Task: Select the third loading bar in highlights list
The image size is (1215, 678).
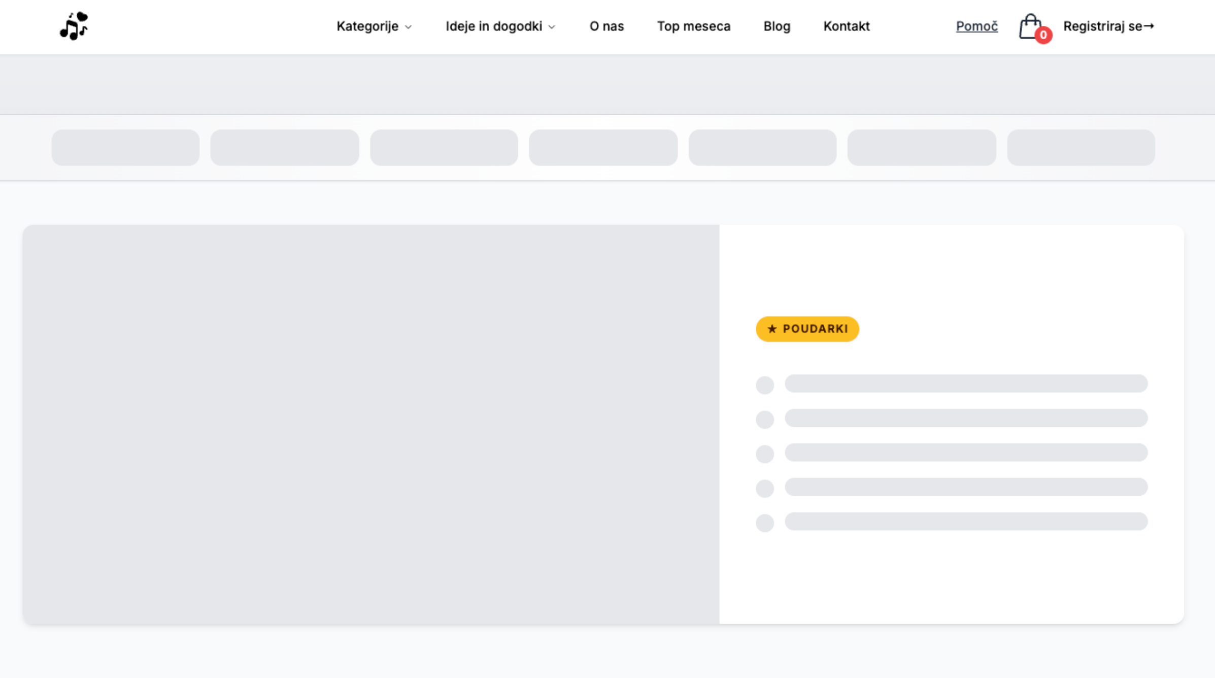Action: 966,452
